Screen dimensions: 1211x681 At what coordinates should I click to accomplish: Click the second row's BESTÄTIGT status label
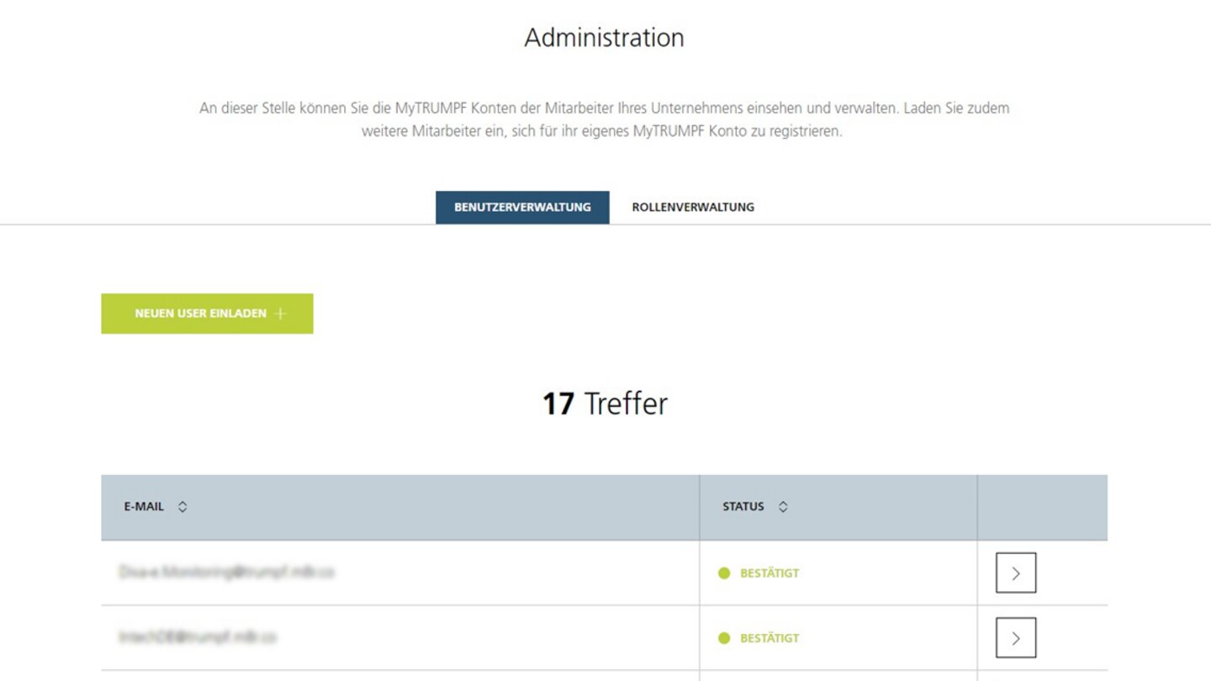pos(769,639)
